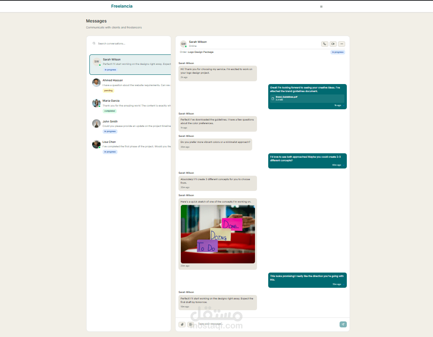
Task: Open the Ahmed Hassan conversation
Action: pos(130,85)
